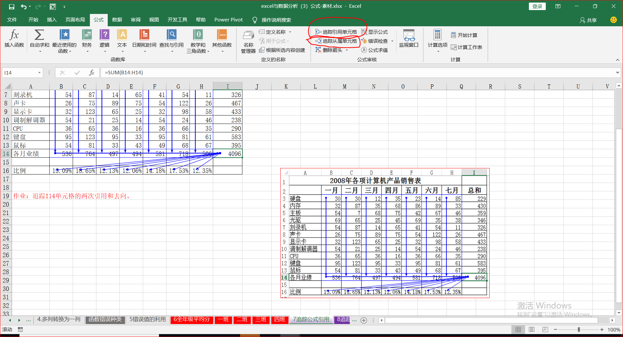This screenshot has height=337, width=623.
Task: Open Math and Trig functions
Action: 198,41
